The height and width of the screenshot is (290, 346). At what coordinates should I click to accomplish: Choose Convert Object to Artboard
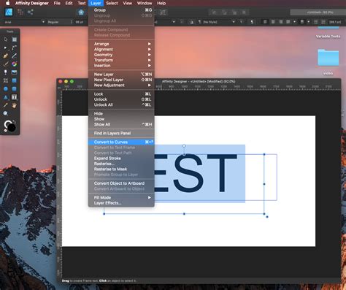pos(121,183)
